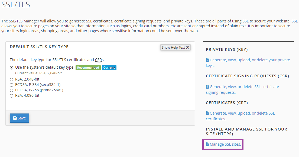Select the RSA, 2,048-bit radio option
299x157 pixels.
(11, 79)
